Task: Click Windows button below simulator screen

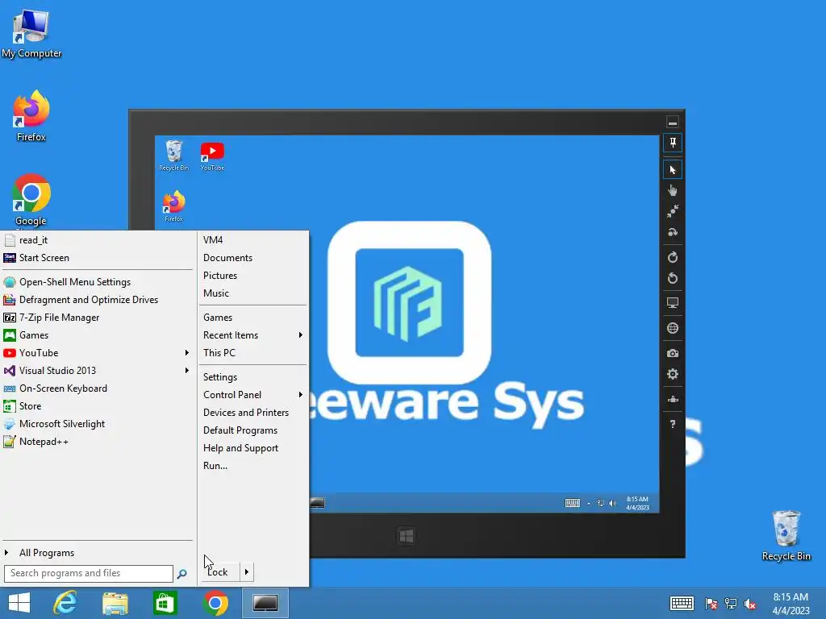Action: (x=407, y=536)
